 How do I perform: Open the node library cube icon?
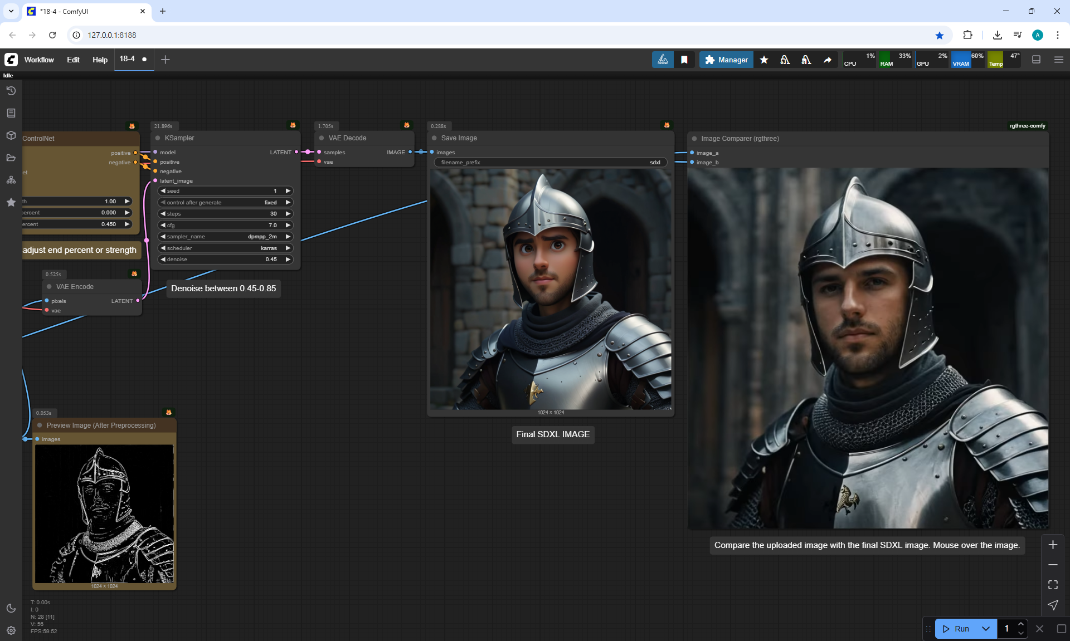click(x=11, y=135)
